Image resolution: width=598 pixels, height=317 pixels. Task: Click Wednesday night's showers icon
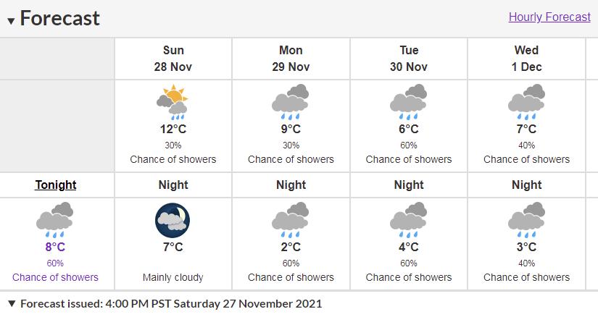(x=526, y=220)
